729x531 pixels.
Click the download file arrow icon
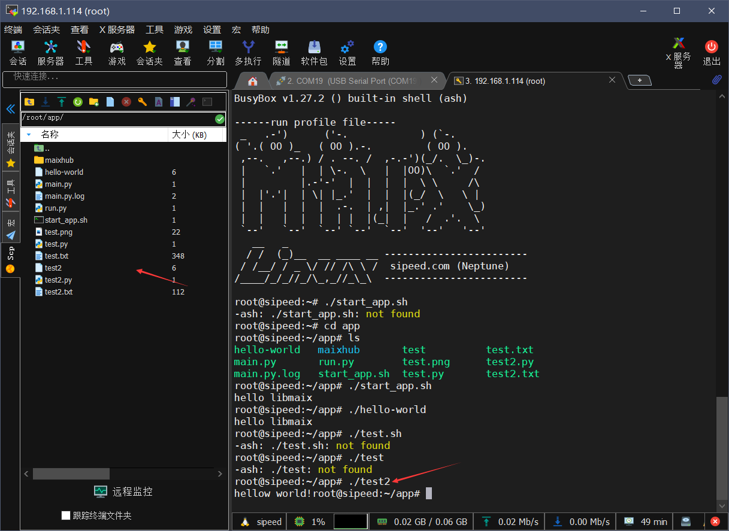tap(45, 102)
